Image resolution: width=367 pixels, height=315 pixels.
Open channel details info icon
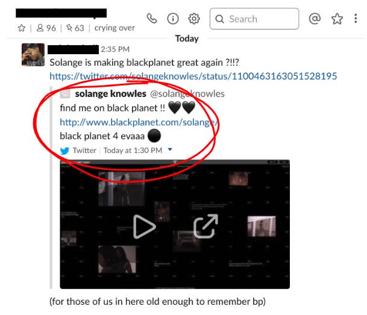173,19
